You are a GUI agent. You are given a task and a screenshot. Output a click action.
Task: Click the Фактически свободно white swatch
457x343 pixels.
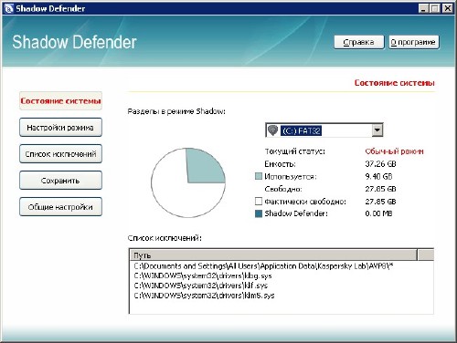click(x=259, y=201)
